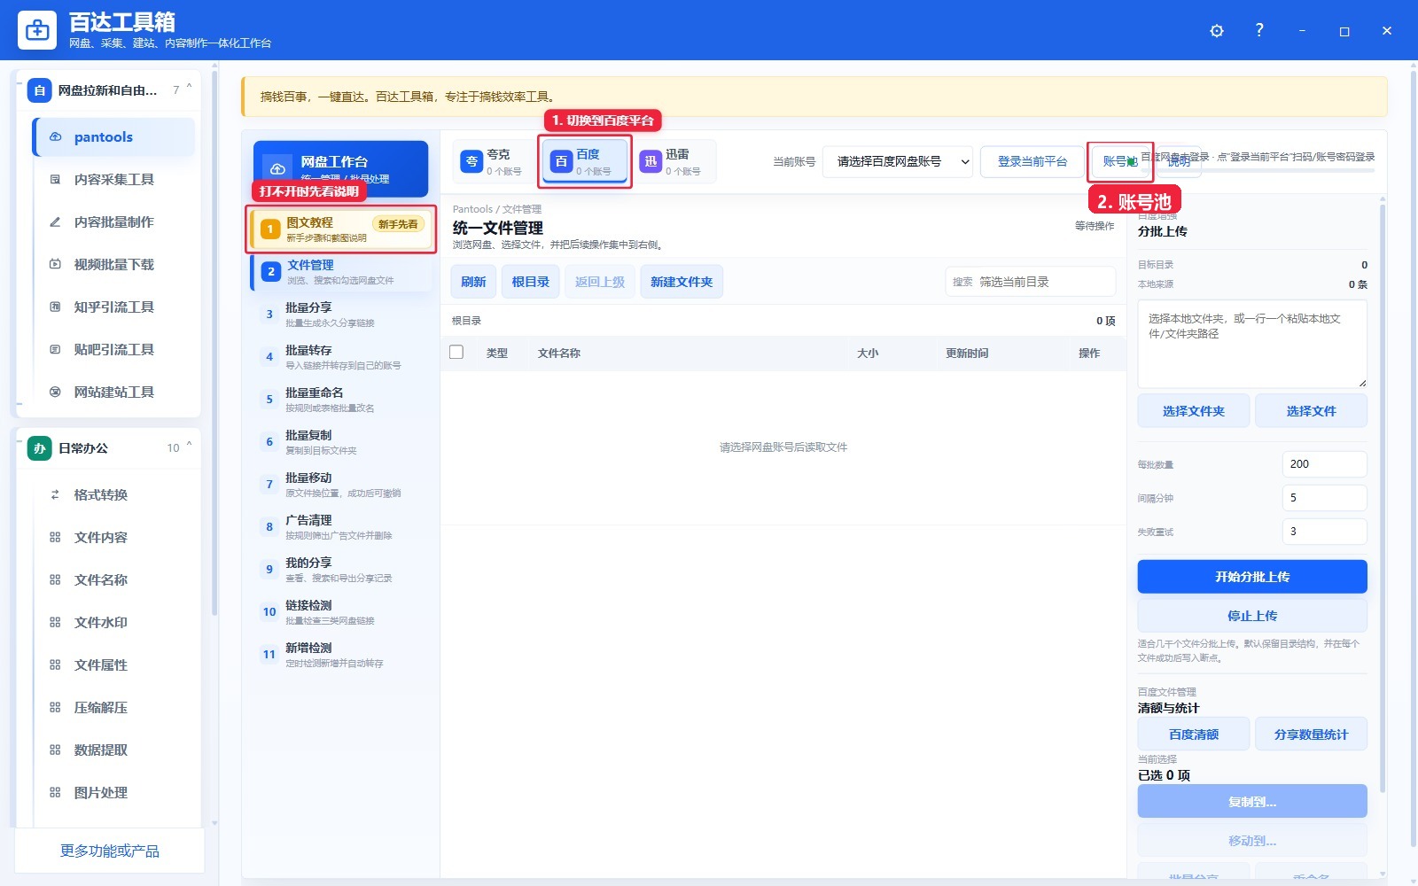The height and width of the screenshot is (886, 1418).
Task: Open 新增检测 step 11
Action: tap(342, 655)
